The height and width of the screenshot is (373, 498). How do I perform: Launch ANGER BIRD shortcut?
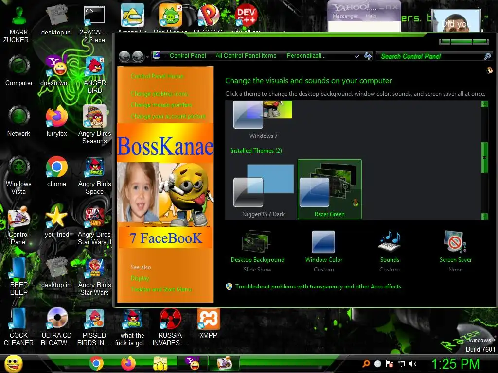click(94, 74)
